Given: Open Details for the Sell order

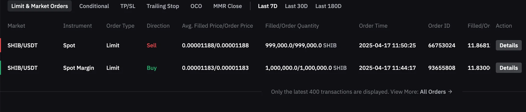Looking at the screenshot, I should [508, 45].
